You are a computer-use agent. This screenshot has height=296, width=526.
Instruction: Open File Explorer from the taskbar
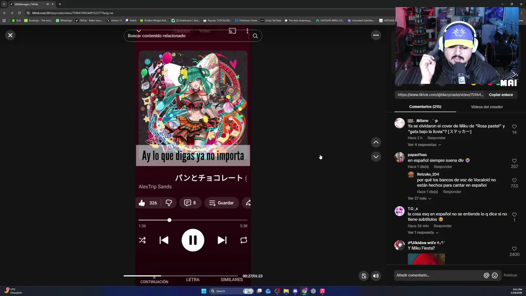(286, 291)
